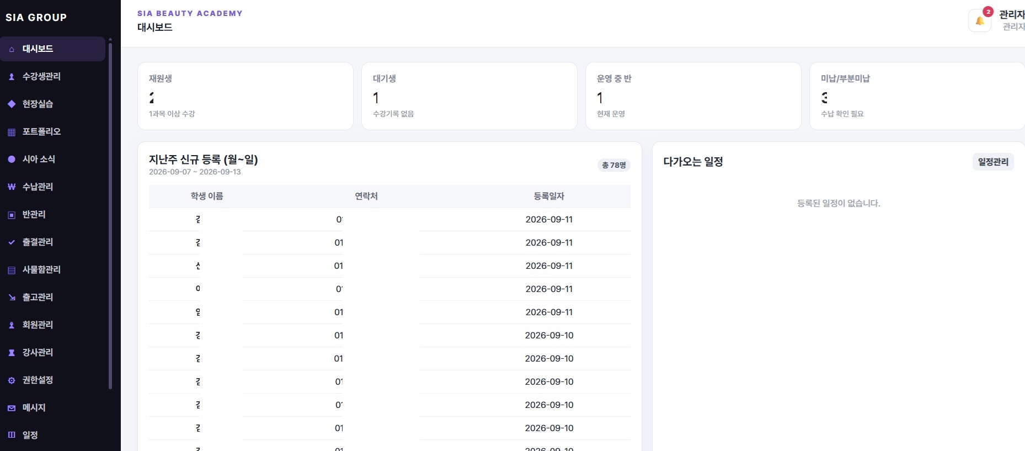Image resolution: width=1025 pixels, height=451 pixels.
Task: Select 출고관리 in the sidebar
Action: point(52,297)
